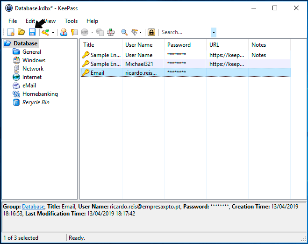The width and height of the screenshot is (308, 244).
Task: Click the Show Entries keys icon
Action: (135, 32)
